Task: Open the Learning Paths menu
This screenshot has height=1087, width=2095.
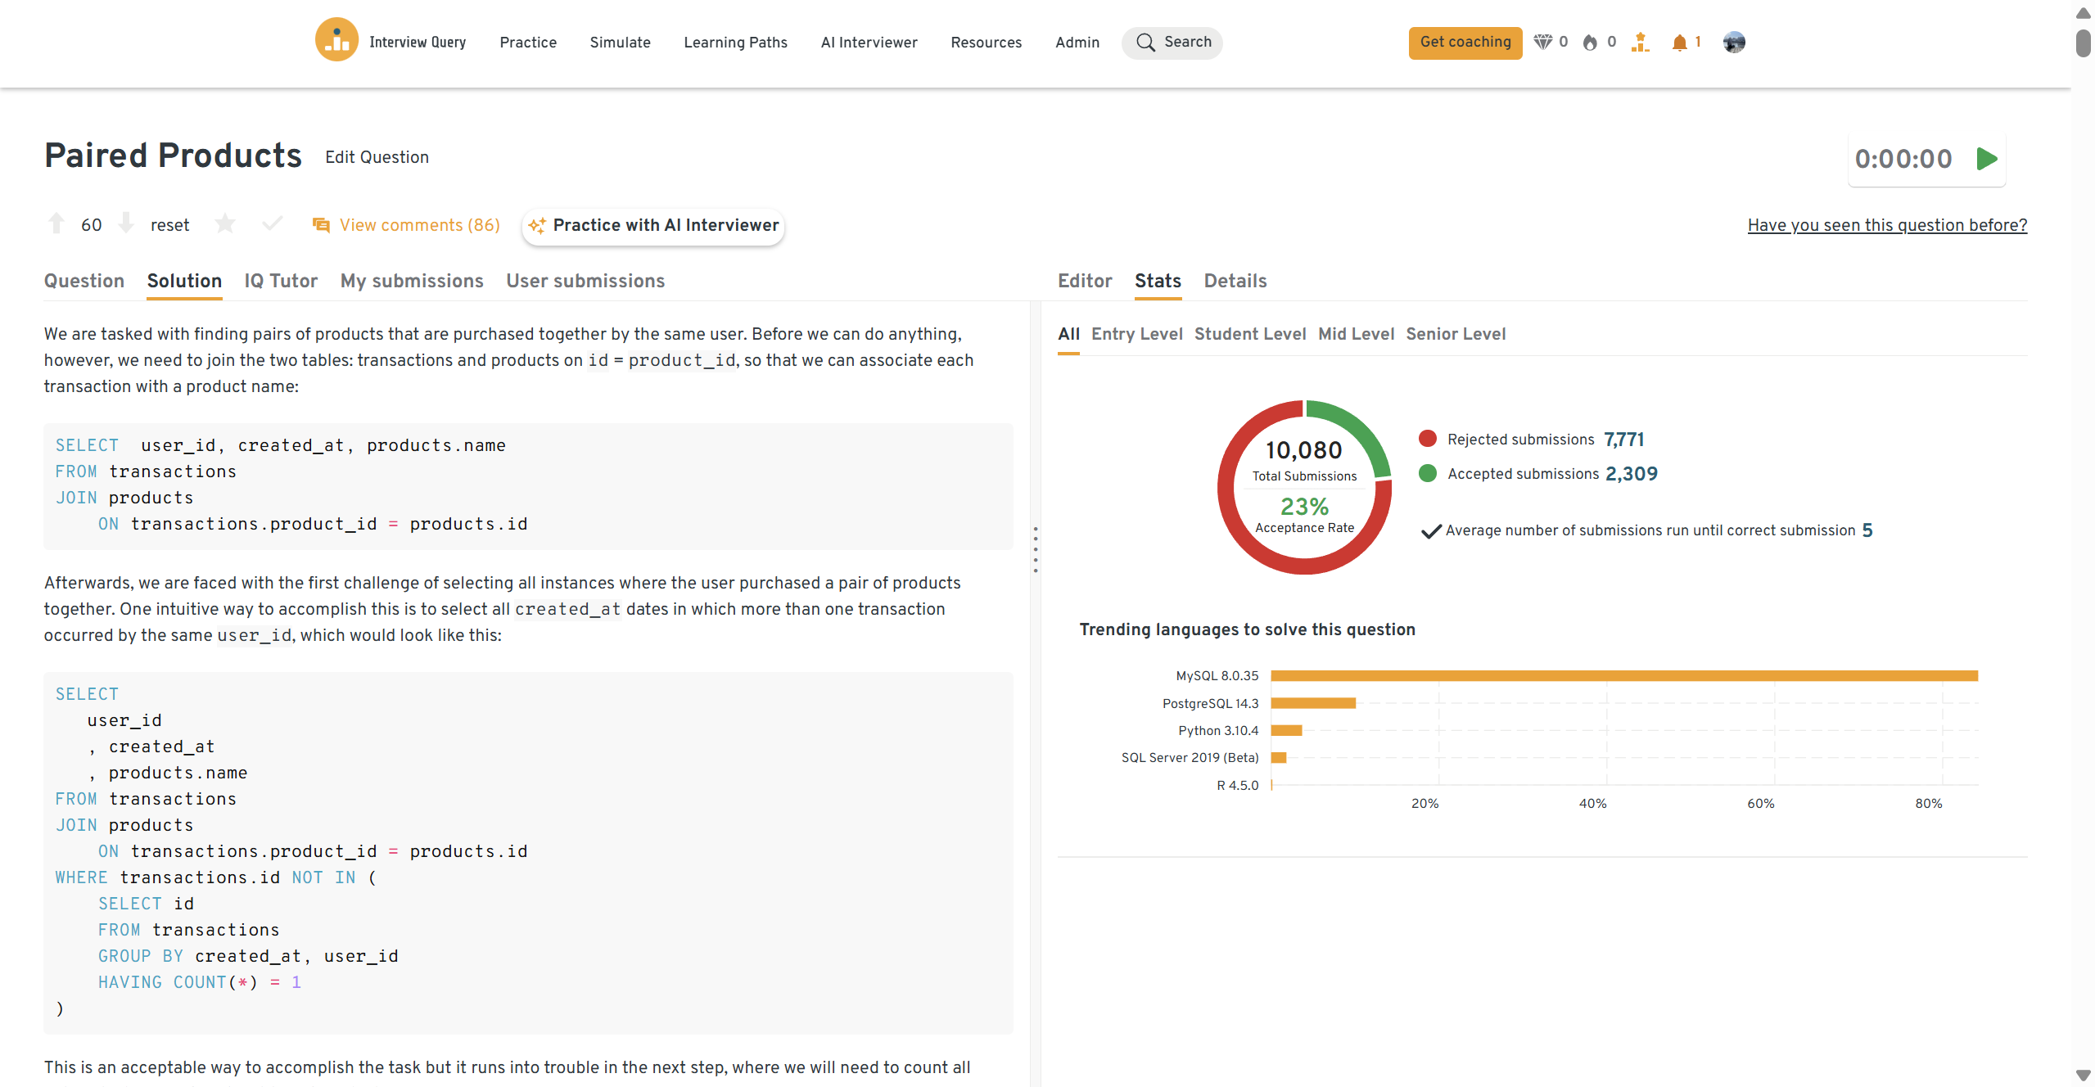Action: pyautogui.click(x=735, y=43)
